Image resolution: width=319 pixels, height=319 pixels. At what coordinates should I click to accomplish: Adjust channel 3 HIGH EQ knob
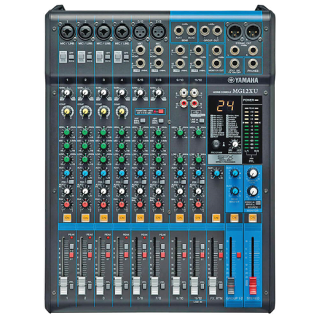[104, 132]
